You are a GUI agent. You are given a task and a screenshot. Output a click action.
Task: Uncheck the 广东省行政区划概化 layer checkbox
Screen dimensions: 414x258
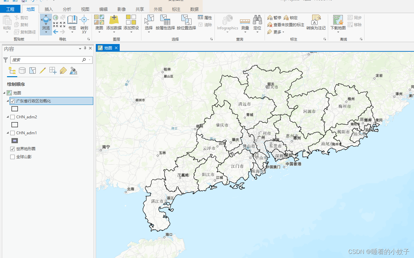pyautogui.click(x=12, y=101)
